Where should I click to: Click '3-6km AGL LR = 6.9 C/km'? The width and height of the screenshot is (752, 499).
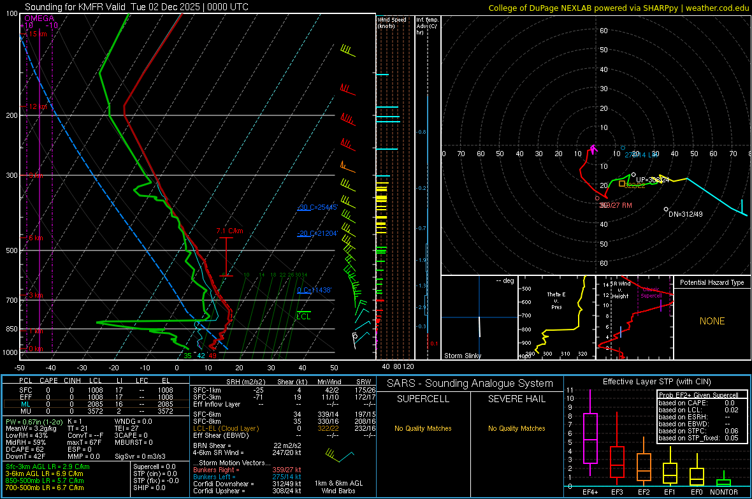[x=45, y=474]
